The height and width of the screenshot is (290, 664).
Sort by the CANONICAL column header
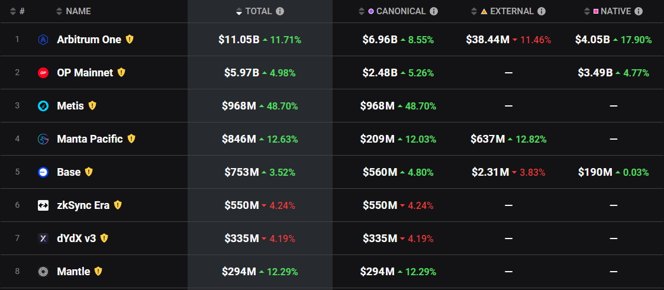[x=401, y=11]
